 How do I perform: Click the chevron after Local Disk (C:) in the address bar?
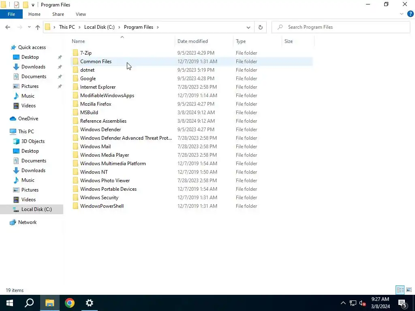119,27
